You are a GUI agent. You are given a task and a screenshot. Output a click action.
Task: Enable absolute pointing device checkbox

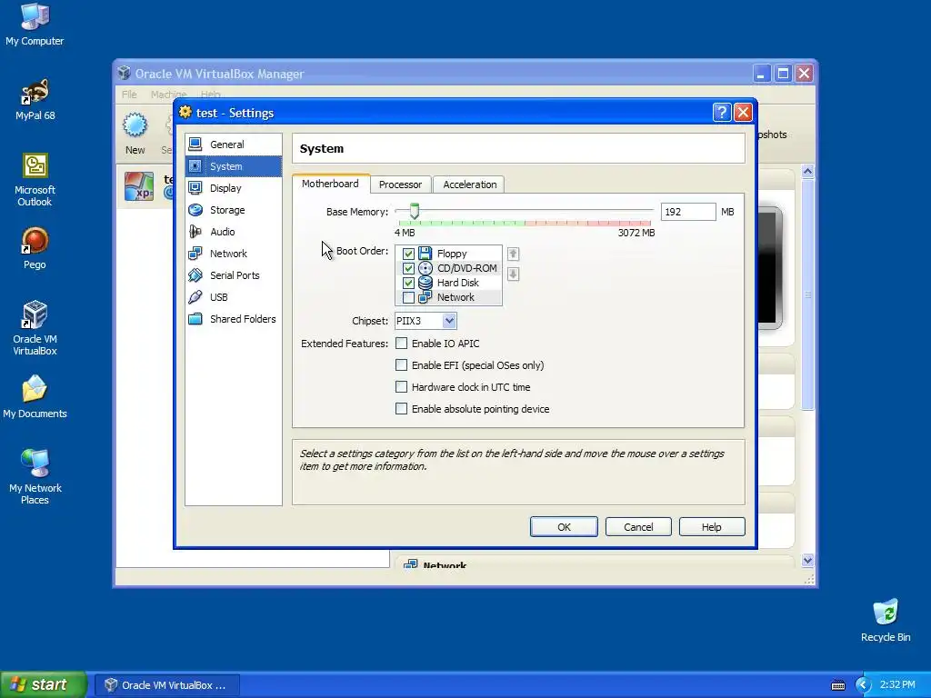click(x=401, y=408)
